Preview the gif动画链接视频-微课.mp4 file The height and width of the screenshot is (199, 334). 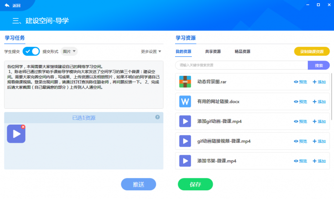[x=300, y=141]
